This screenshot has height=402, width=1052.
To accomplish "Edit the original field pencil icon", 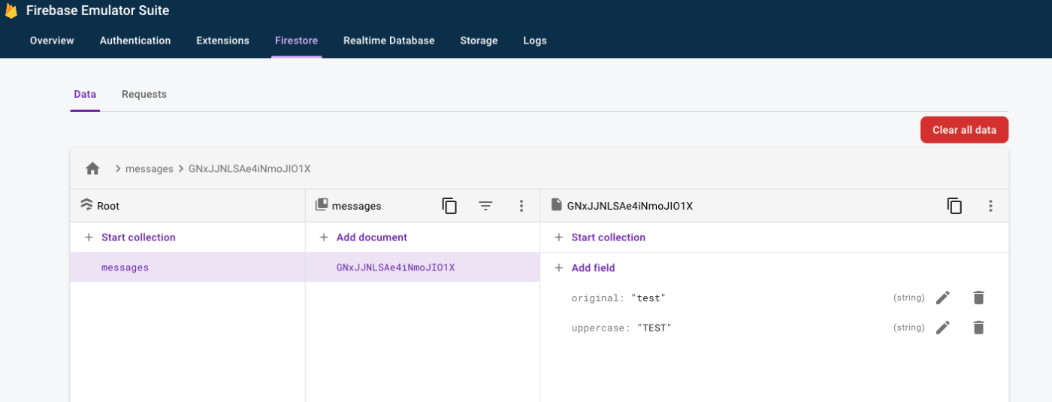I will click(x=943, y=298).
